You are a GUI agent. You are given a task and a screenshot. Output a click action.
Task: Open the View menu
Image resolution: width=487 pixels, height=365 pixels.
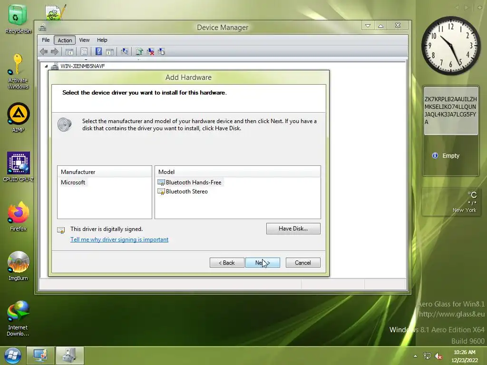click(84, 40)
